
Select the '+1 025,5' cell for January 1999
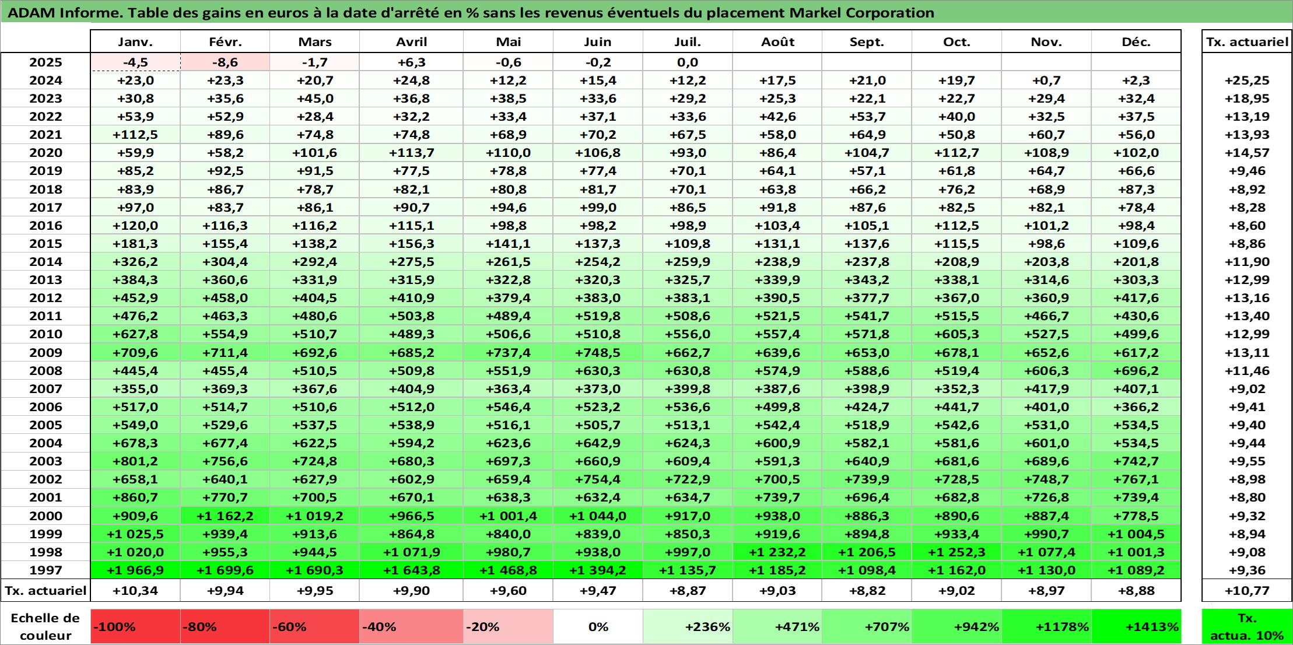click(x=135, y=534)
